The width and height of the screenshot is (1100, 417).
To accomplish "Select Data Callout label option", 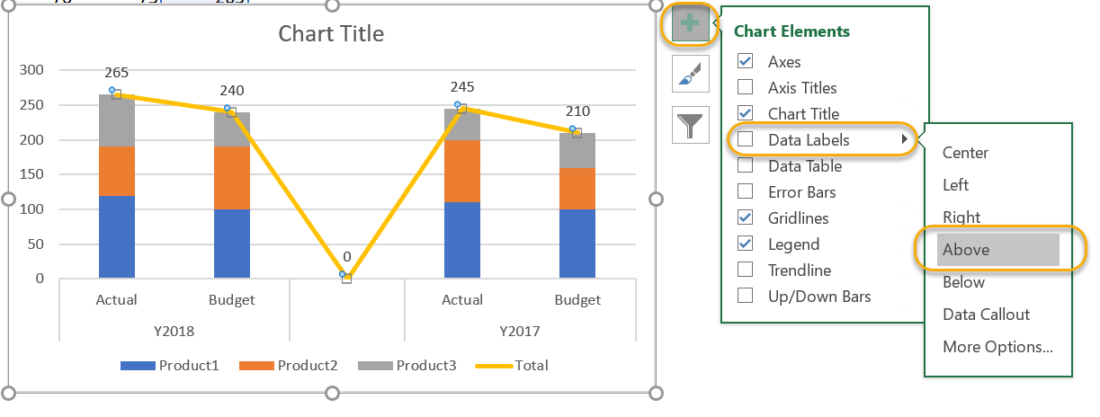I will [986, 315].
